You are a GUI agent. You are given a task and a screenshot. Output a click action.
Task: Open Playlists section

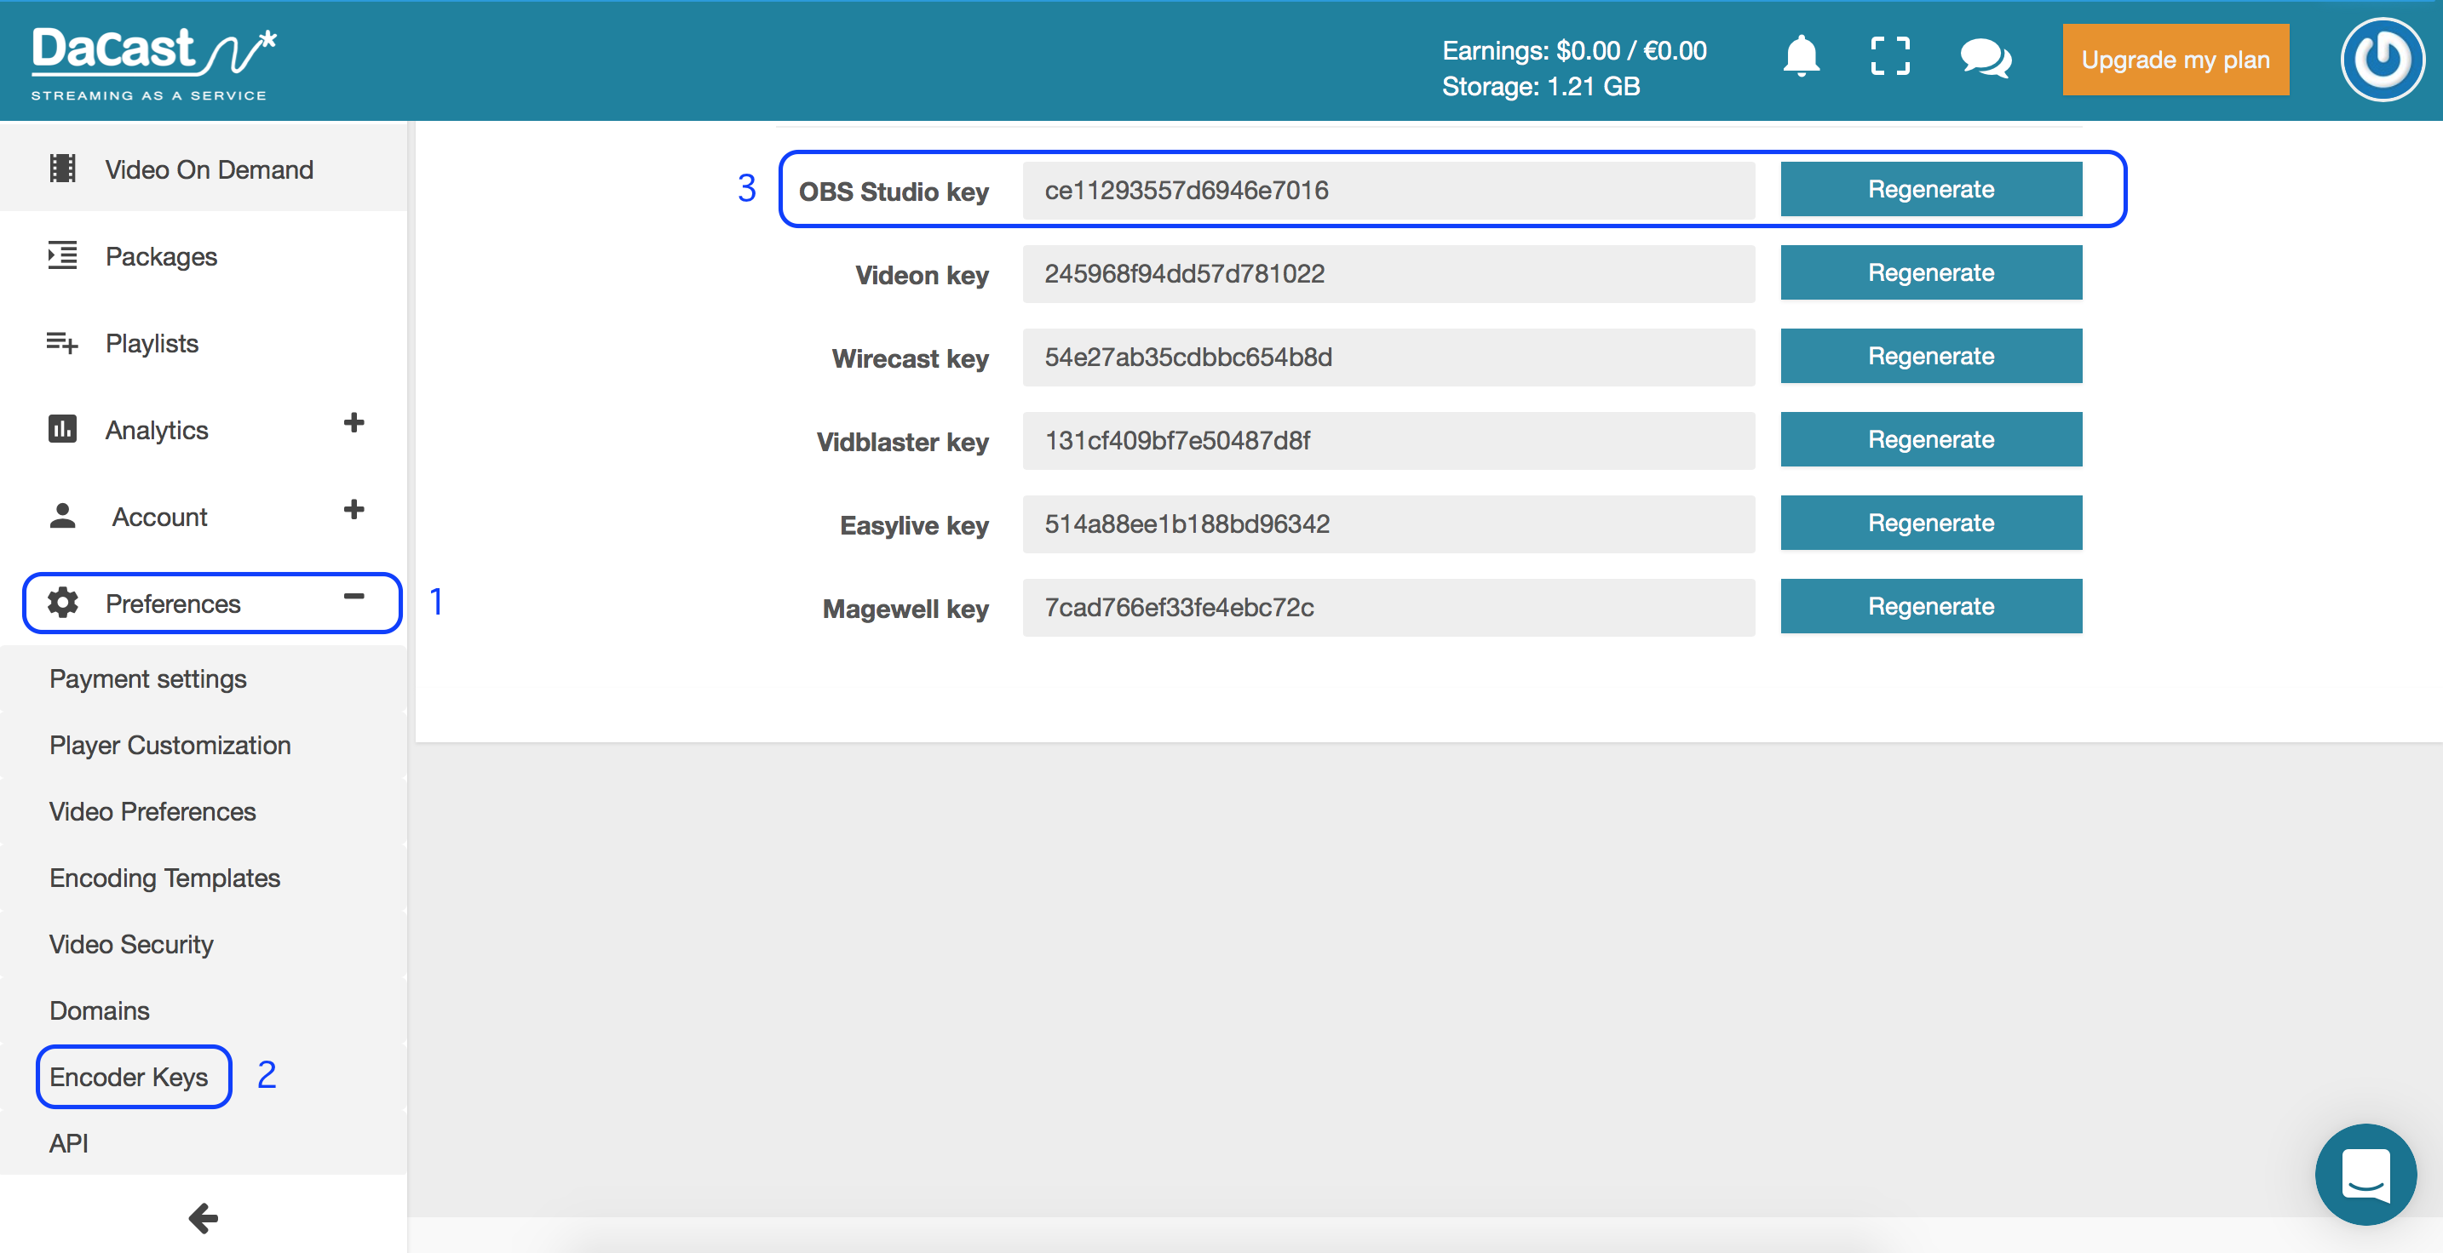(x=203, y=343)
